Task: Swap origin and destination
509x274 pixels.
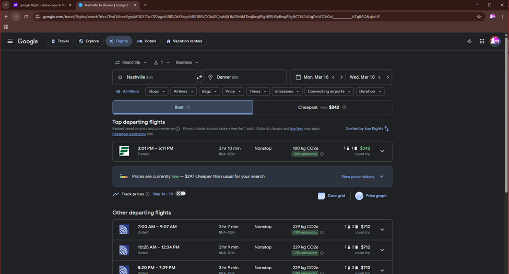Action: coord(199,77)
